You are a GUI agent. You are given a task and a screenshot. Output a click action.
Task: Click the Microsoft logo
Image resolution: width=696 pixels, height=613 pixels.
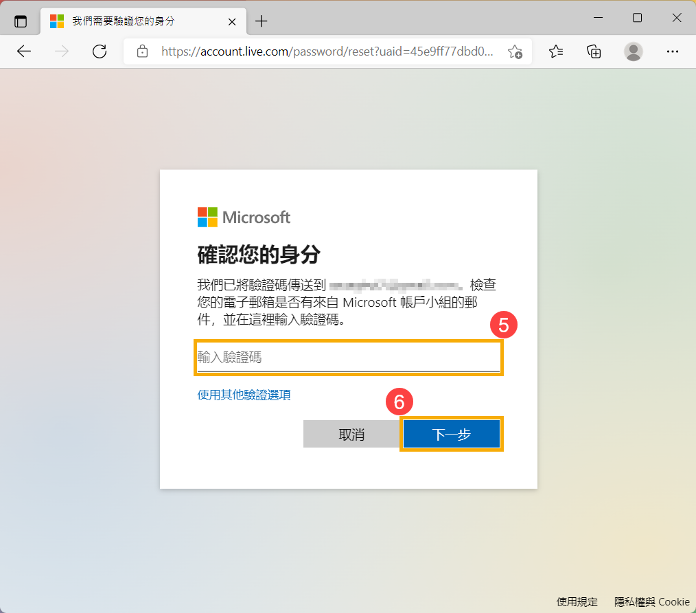click(x=244, y=217)
